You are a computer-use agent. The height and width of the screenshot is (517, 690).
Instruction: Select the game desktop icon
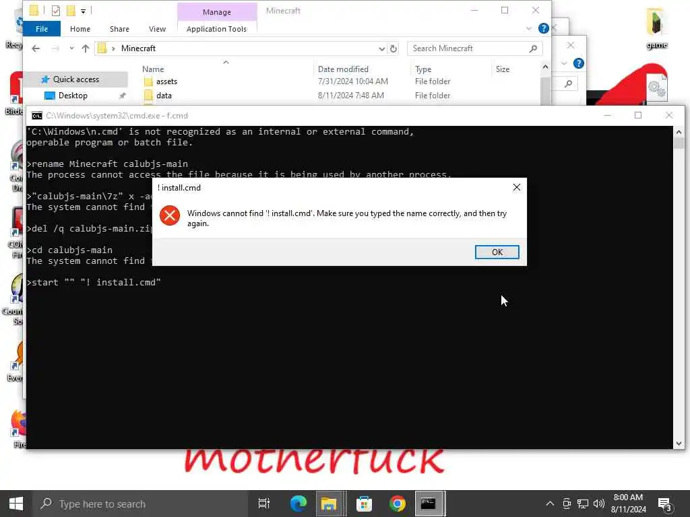point(656,29)
